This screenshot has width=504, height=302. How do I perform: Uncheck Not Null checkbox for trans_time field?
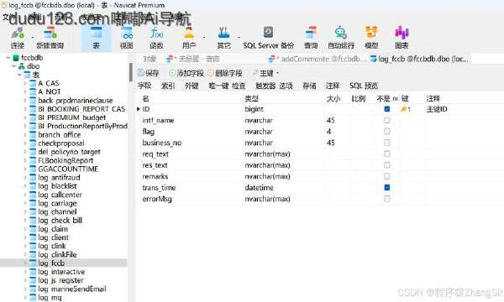[387, 187]
